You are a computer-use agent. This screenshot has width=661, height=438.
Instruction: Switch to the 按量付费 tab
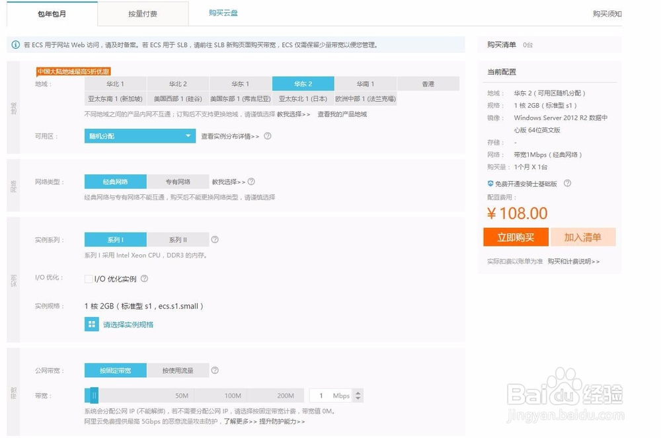coord(143,13)
